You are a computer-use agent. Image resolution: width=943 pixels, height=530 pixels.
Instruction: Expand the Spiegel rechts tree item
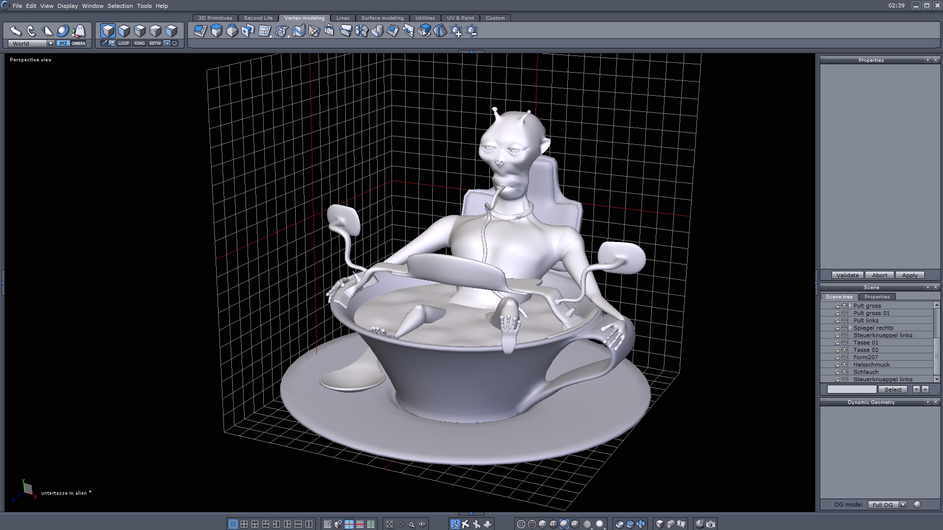click(x=850, y=328)
